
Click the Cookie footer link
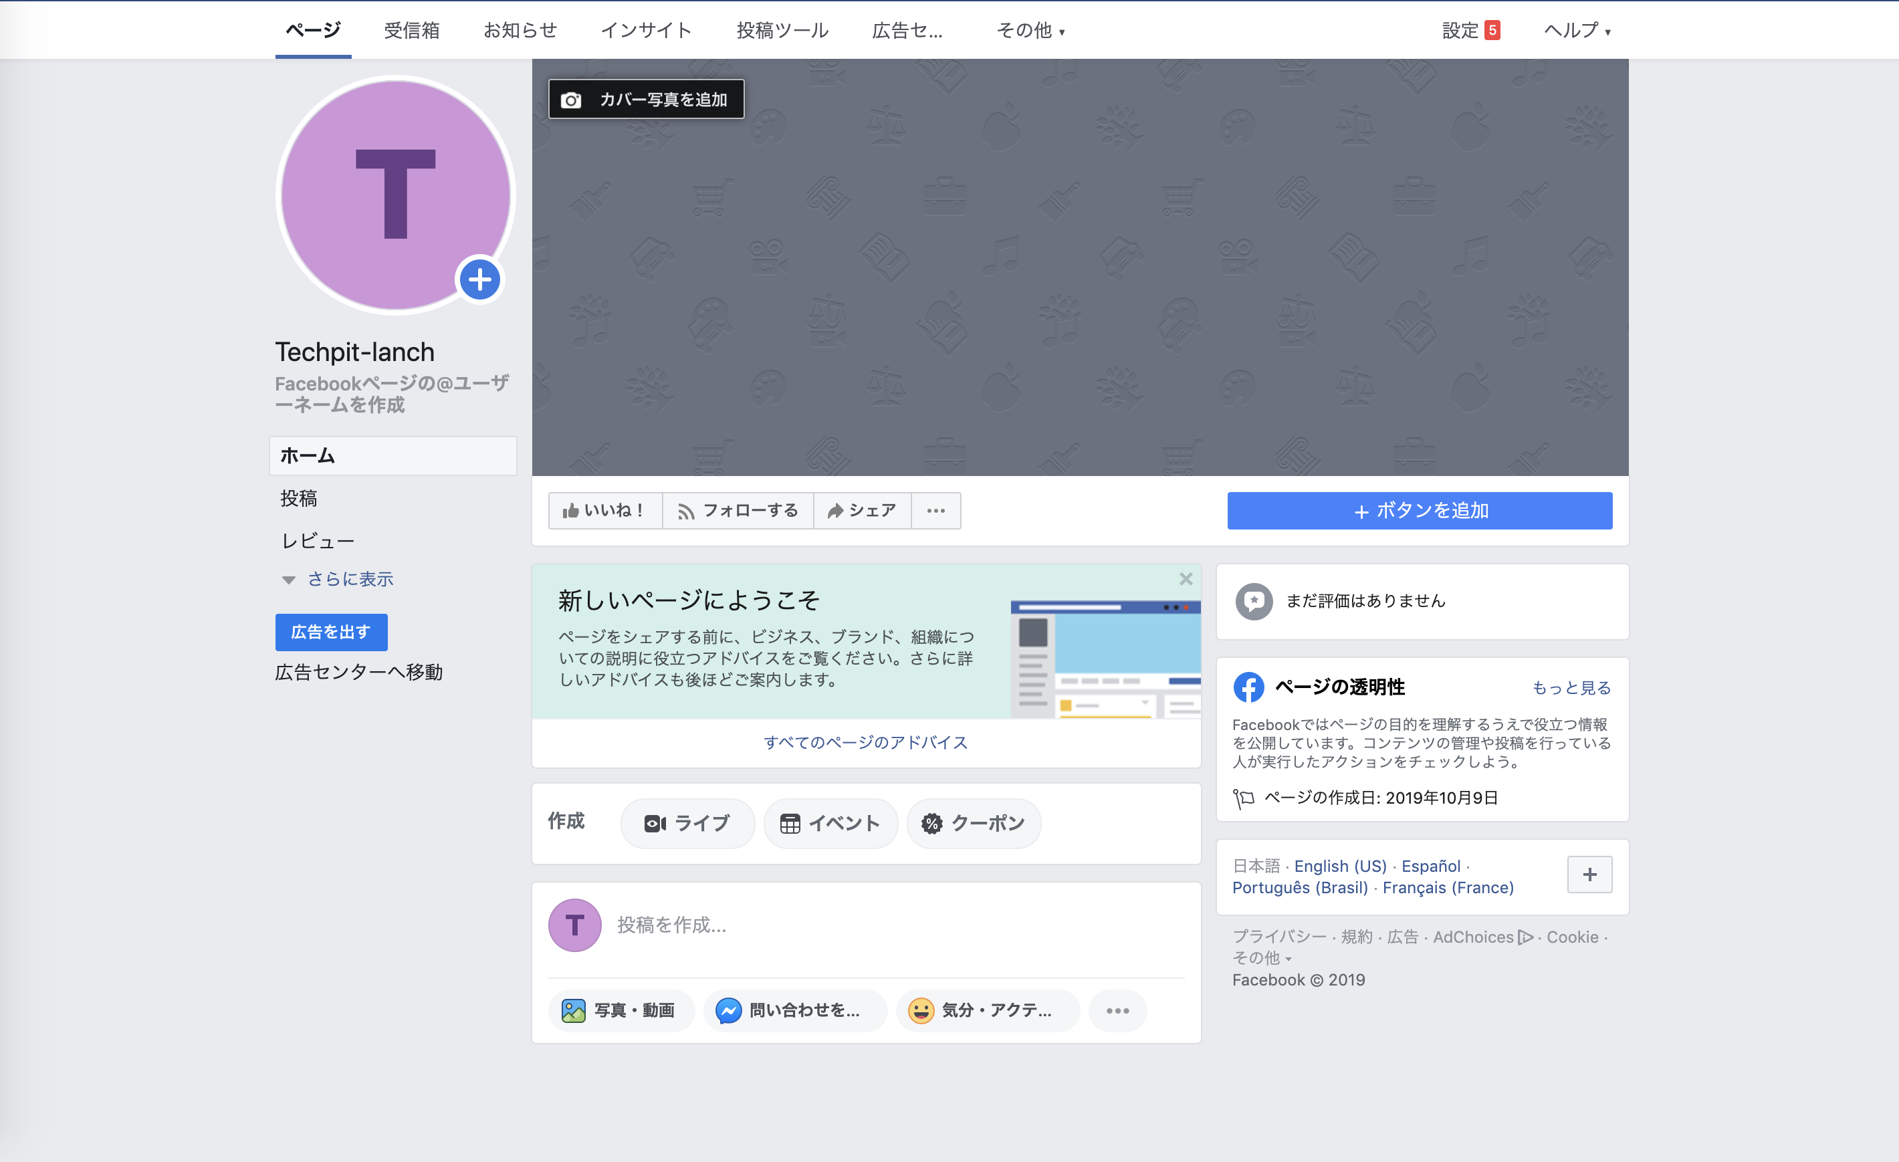point(1573,937)
